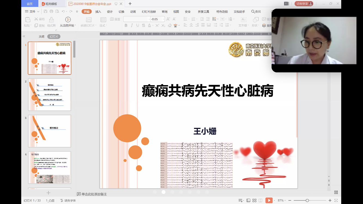This screenshot has height=204, width=363.
Task: Start slideshow with orange status bar button
Action: pos(269,200)
